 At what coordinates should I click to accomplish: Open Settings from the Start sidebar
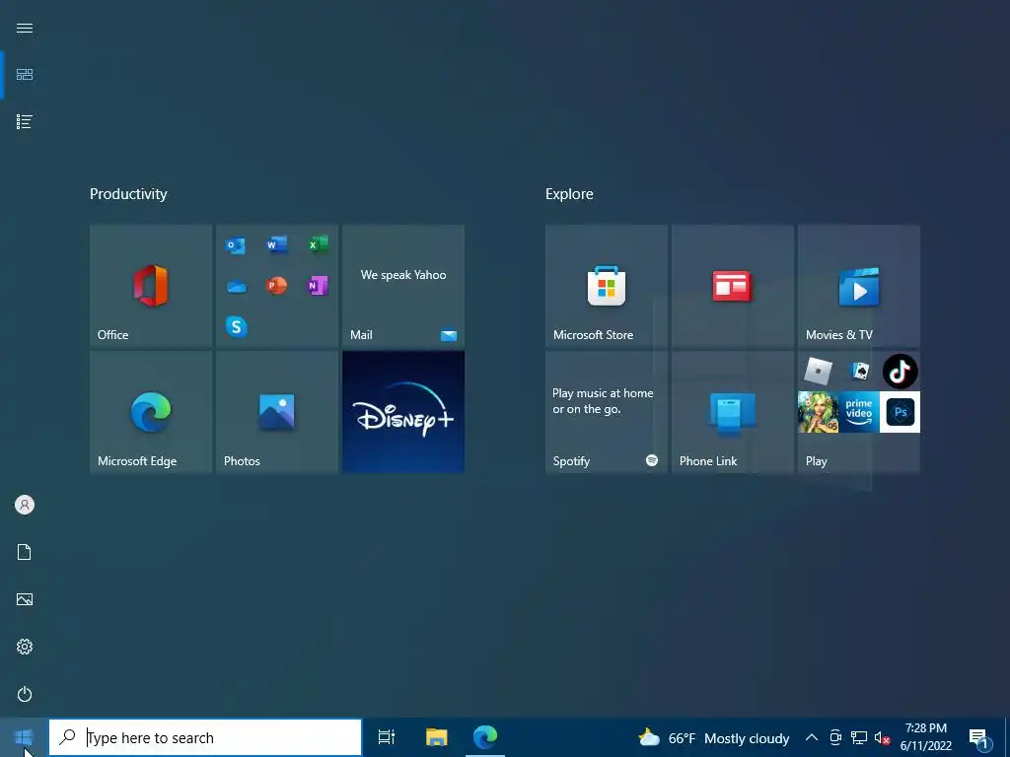pyautogui.click(x=25, y=647)
